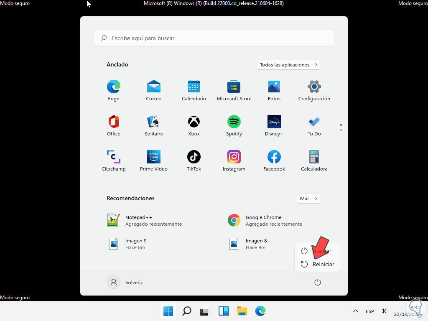Viewport: 428px width, 321px height.
Task: Expand Todas las aplicaciones list
Action: 288,65
